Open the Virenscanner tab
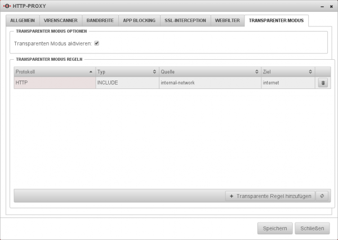This screenshot has height=240, width=338. click(x=62, y=20)
